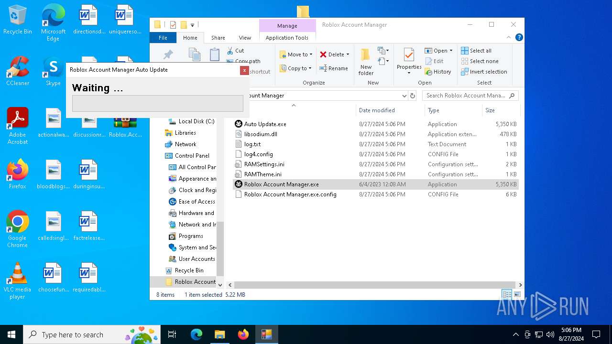Refresh the folder view in address bar
This screenshot has width=612, height=344.
413,96
